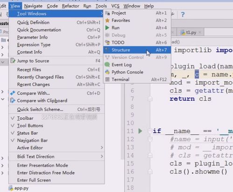Viewport: 233px width, 192px height.
Task: Click the Jump to Source icon
Action: point(13,61)
